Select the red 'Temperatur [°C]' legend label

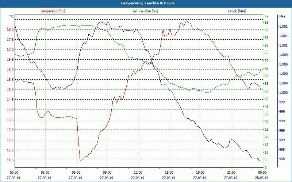point(53,11)
